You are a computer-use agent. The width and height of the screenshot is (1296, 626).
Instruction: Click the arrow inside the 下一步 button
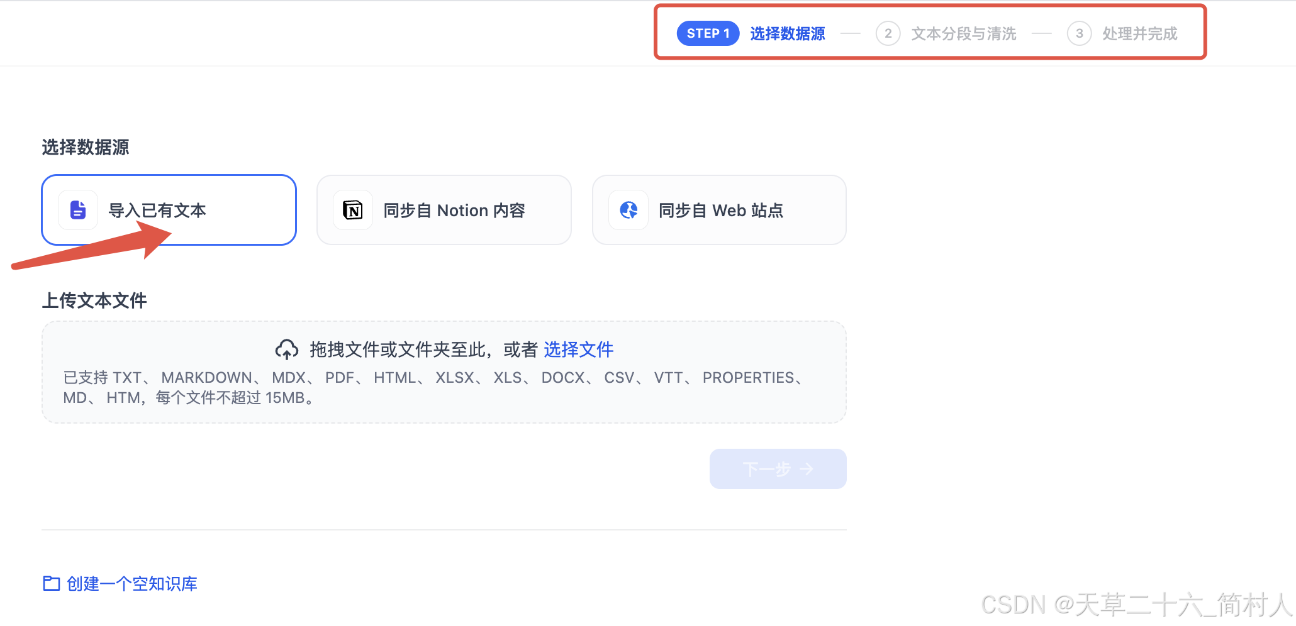(807, 468)
